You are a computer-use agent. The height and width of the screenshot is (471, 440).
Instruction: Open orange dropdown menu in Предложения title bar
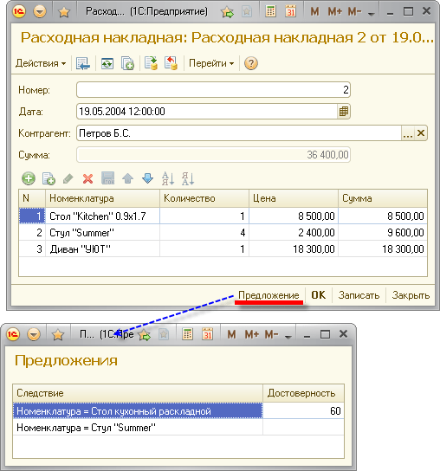coord(34,334)
